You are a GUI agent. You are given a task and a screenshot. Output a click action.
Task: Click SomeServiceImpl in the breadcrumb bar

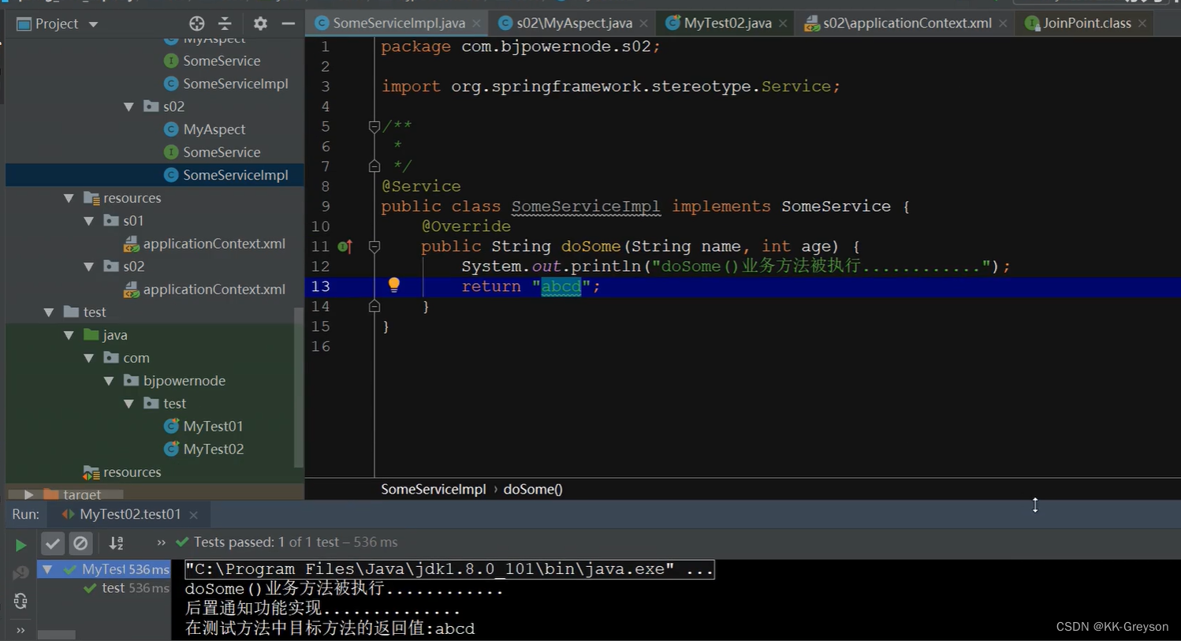[434, 489]
